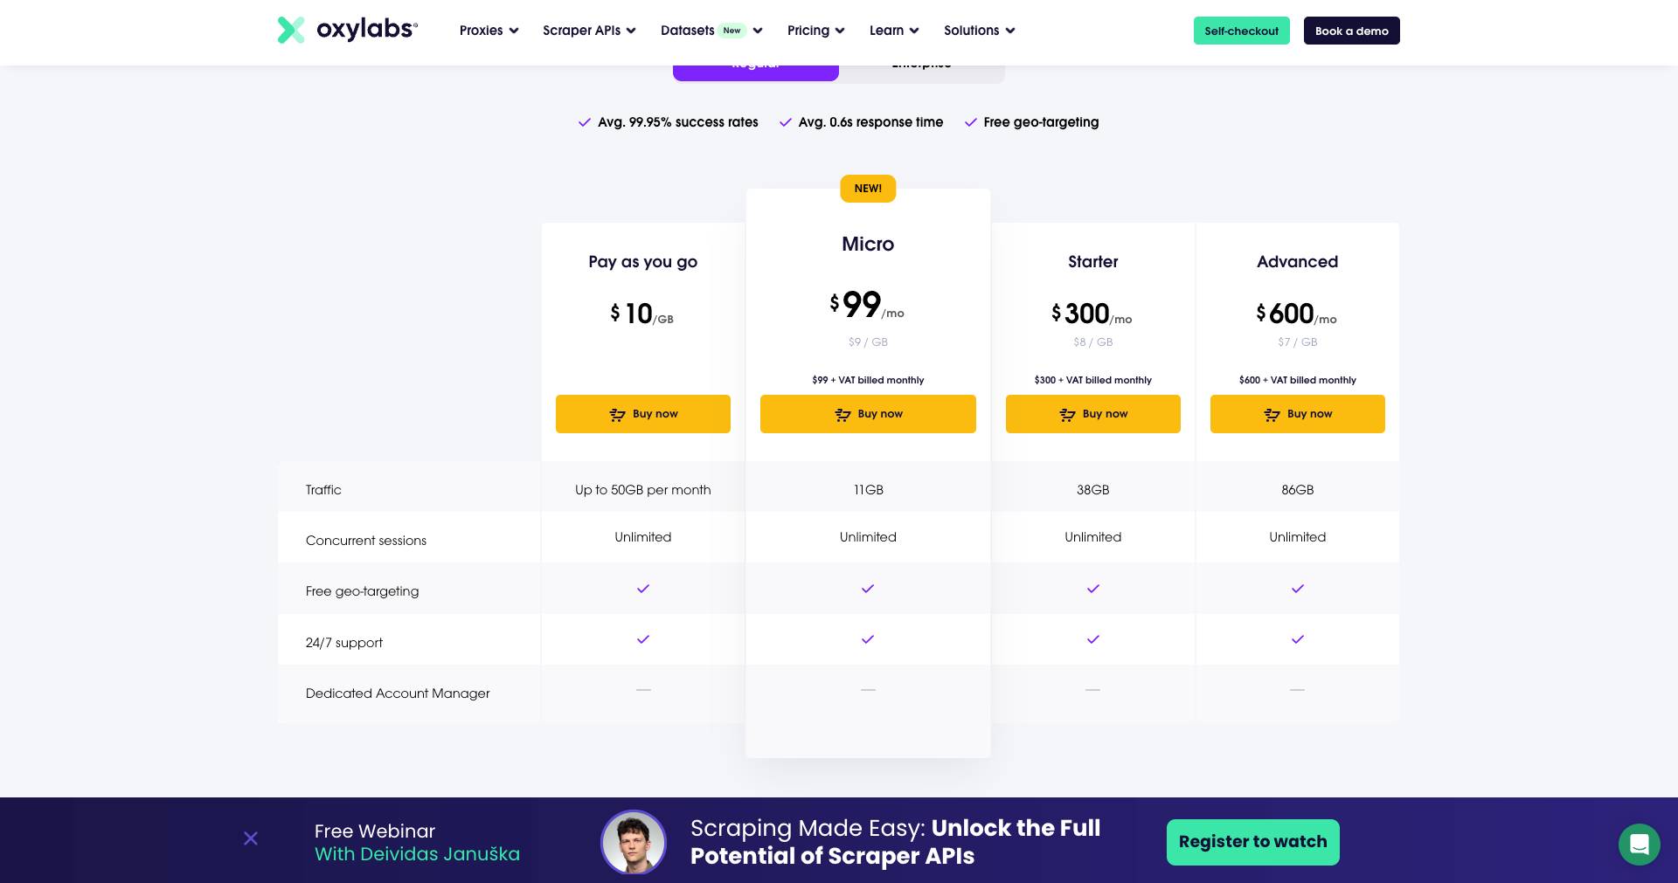
Task: Click Micro's Free geo-targeting checkmark
Action: (867, 589)
